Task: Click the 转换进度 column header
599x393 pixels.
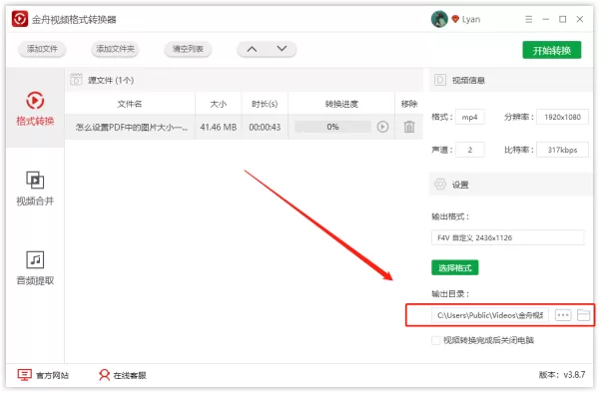Action: point(341,104)
